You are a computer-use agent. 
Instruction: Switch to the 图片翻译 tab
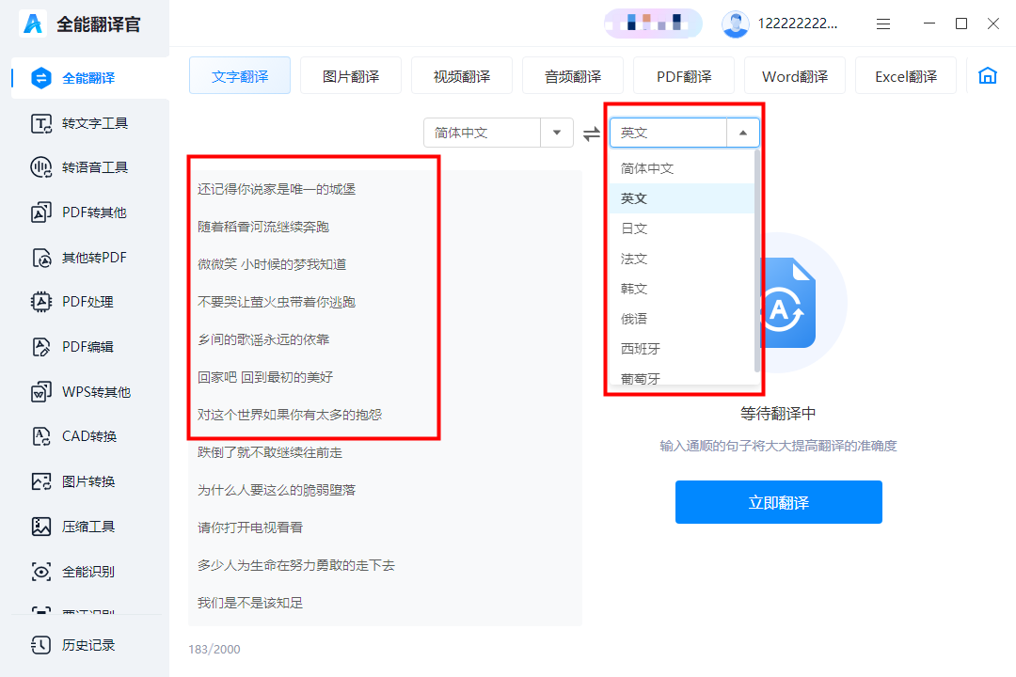click(350, 75)
